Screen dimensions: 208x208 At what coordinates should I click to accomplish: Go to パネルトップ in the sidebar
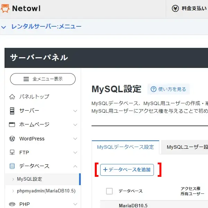tap(34, 97)
